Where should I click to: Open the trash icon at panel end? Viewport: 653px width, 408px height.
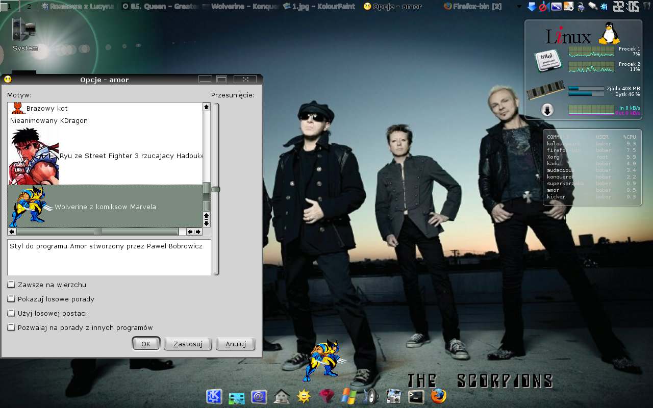646,6
